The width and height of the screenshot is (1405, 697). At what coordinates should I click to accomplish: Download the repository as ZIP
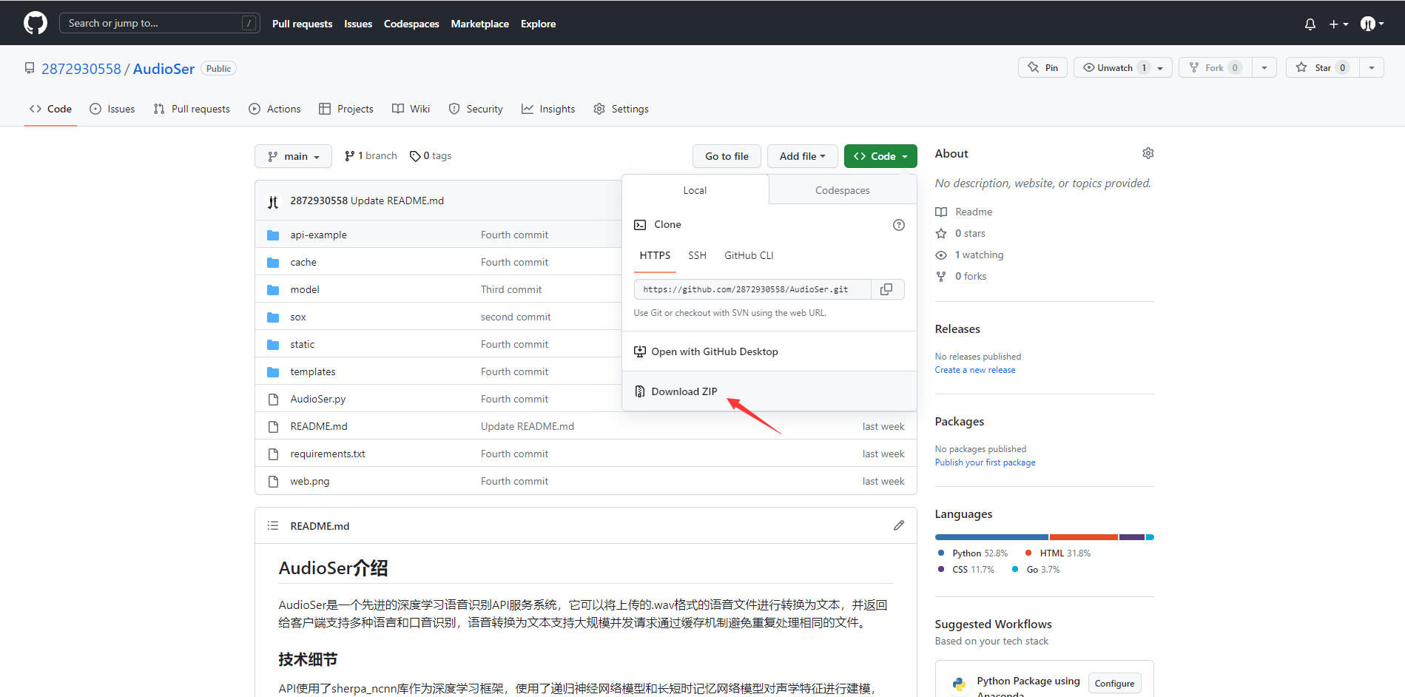tap(769, 391)
